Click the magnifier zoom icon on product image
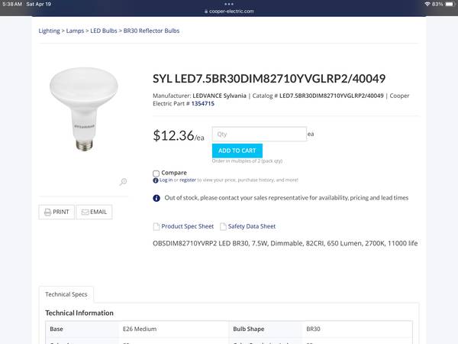Screen dimensions: 458x344 coord(123,182)
